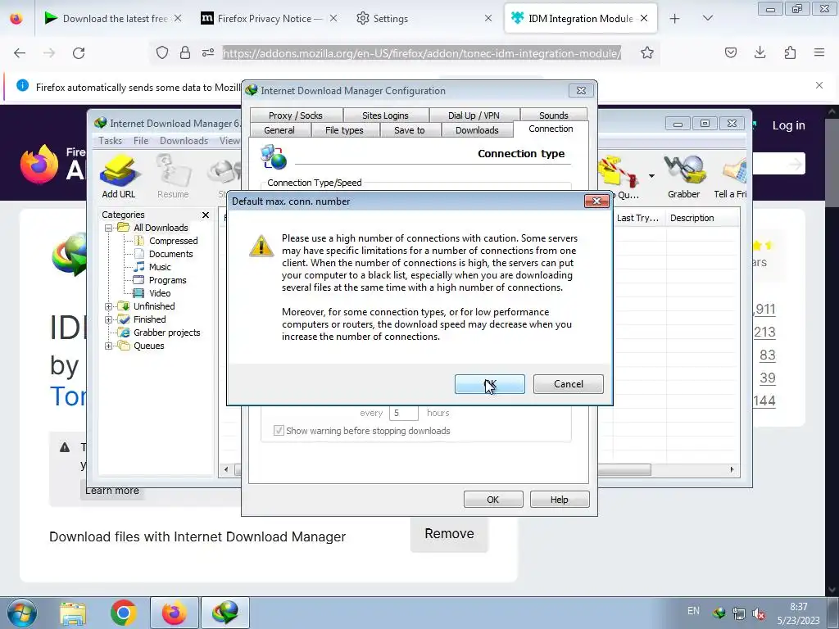Reload the current Firefox page
The height and width of the screenshot is (629, 839).
pyautogui.click(x=79, y=52)
